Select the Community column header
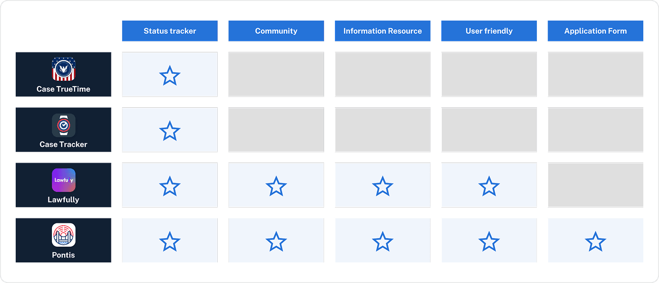The image size is (659, 283). [276, 31]
